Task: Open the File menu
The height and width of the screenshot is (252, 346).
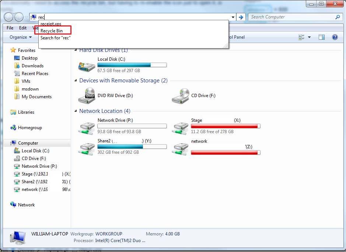Action: 10,28
